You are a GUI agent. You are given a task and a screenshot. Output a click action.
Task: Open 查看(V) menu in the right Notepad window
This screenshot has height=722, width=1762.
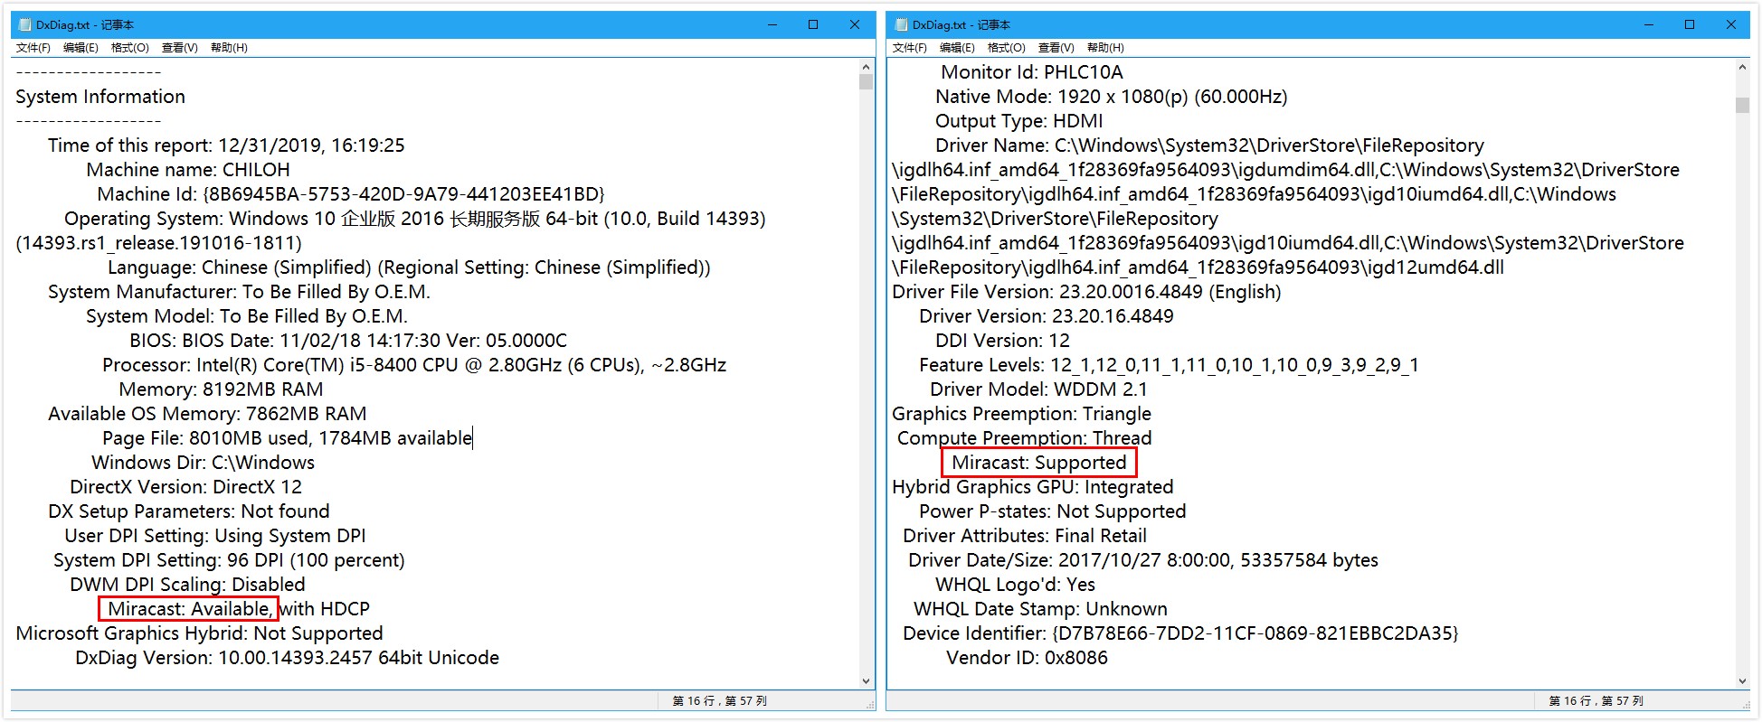[x=1056, y=48]
